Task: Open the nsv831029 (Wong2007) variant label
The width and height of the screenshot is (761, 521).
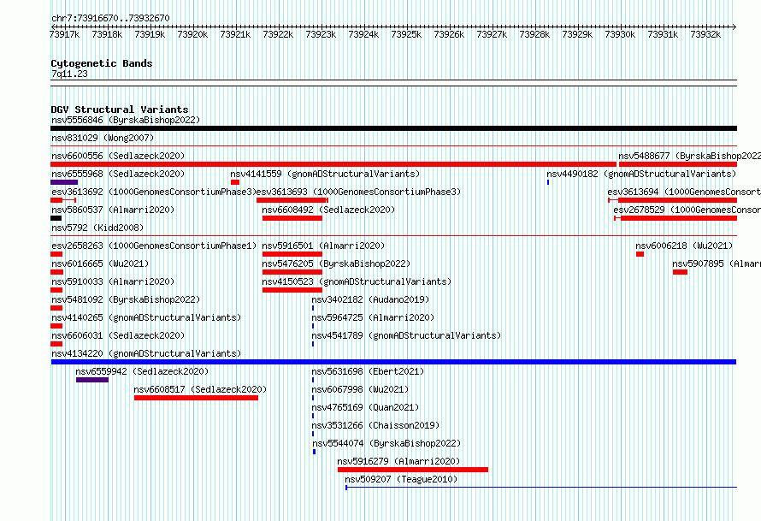Action: pos(103,138)
